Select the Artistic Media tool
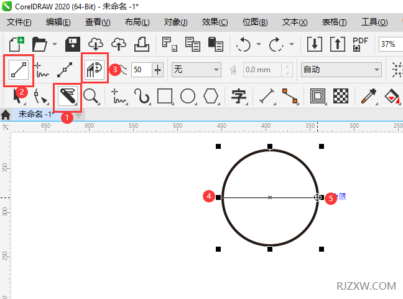Viewport: 403px width, 299px height. pyautogui.click(x=142, y=97)
